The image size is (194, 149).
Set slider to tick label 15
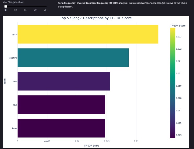click(25, 10)
